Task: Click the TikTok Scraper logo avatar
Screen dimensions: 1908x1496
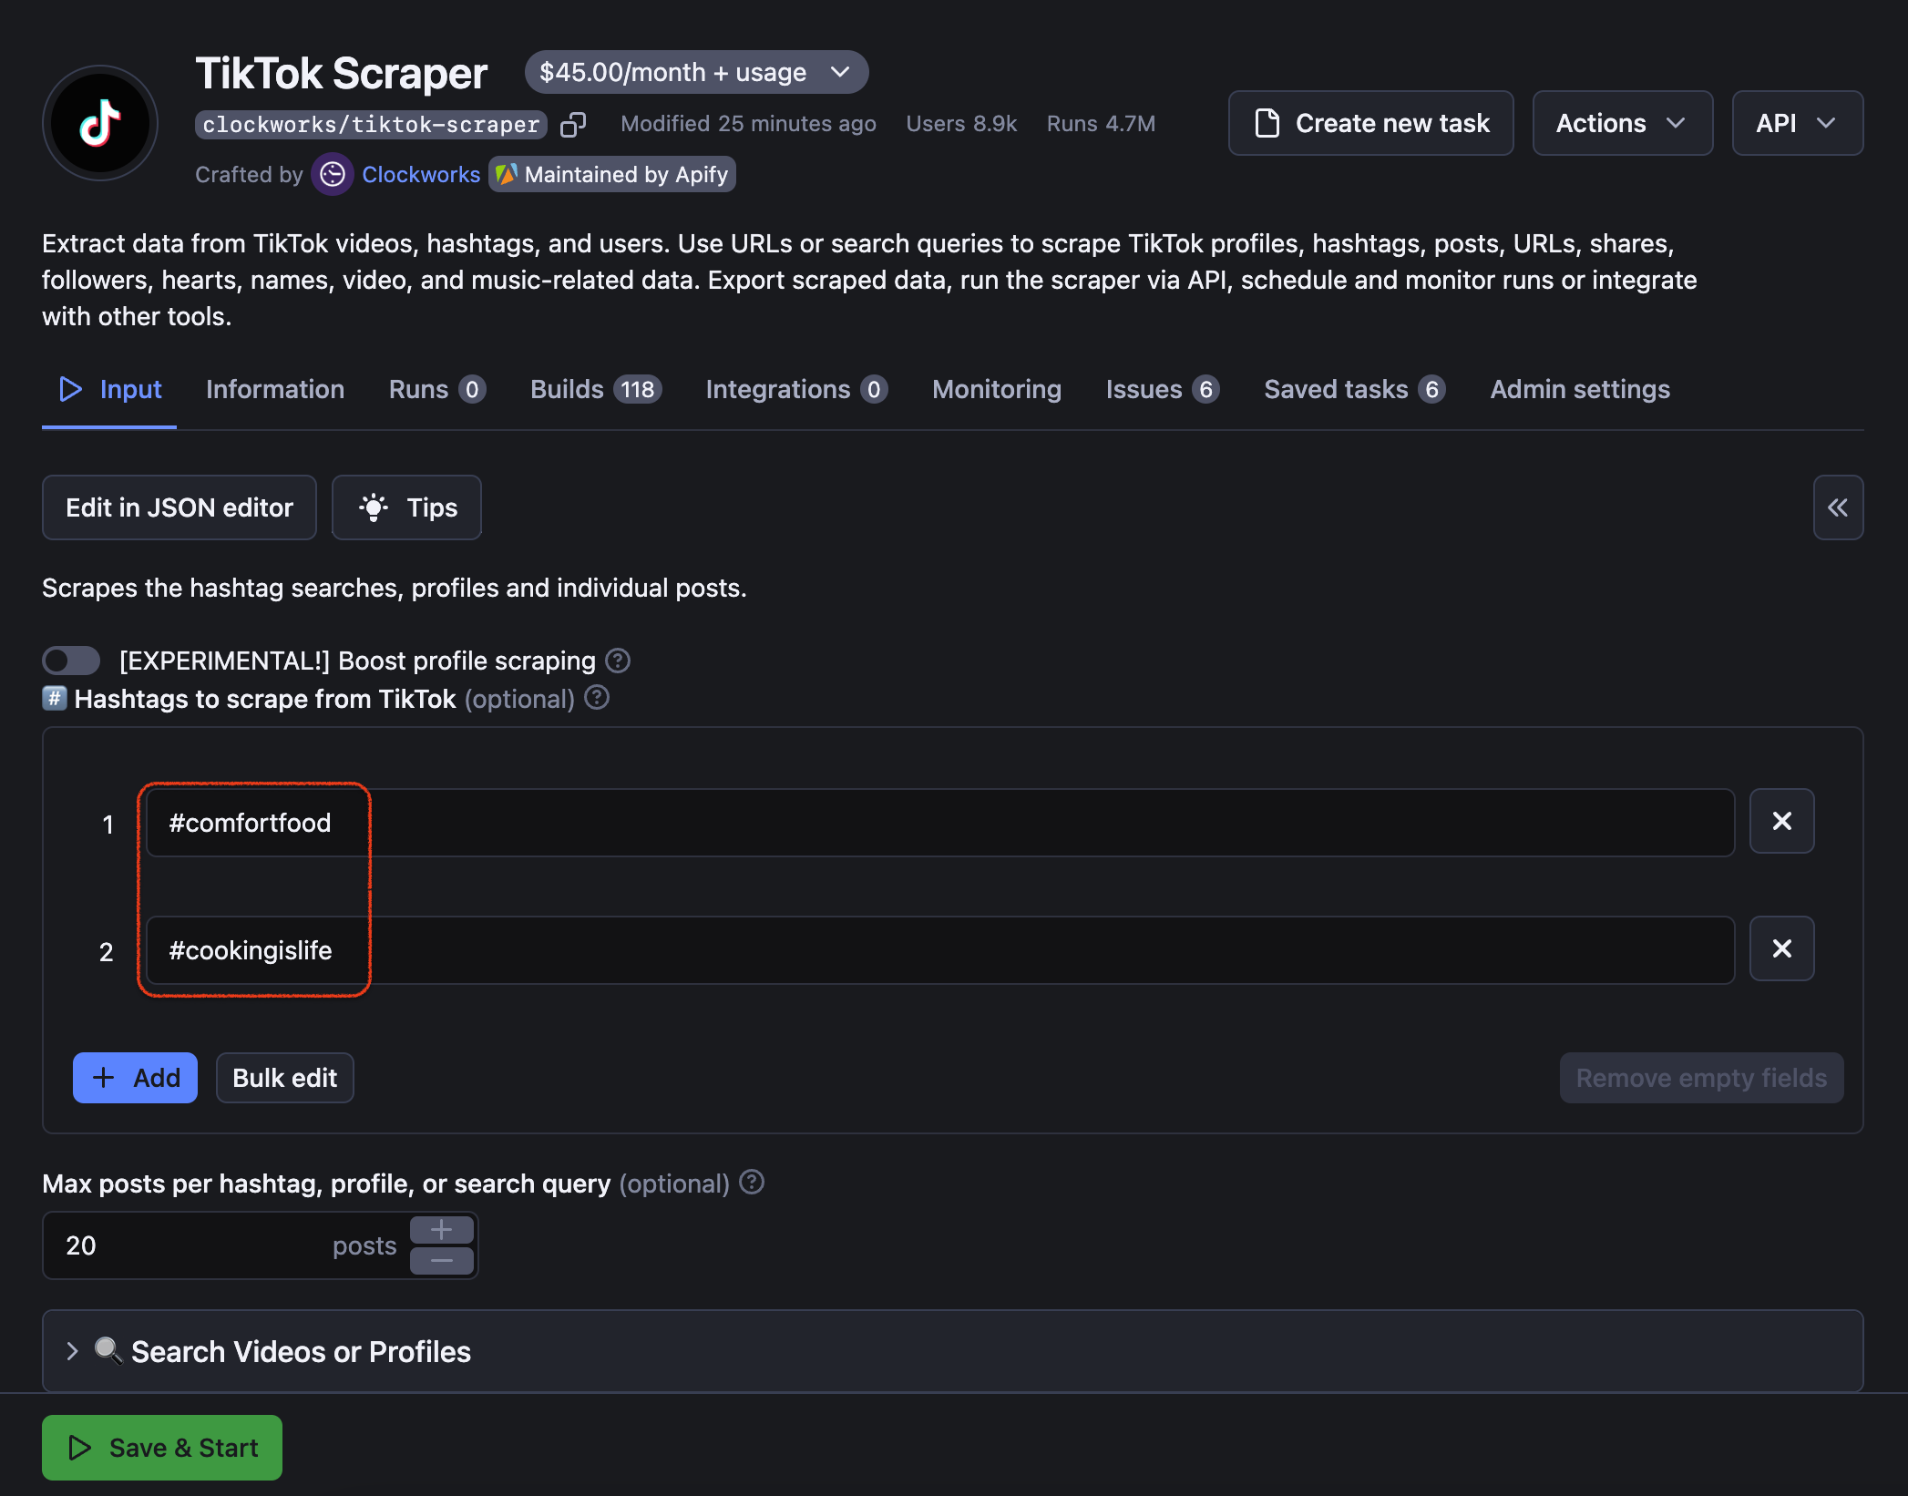Action: tap(100, 123)
